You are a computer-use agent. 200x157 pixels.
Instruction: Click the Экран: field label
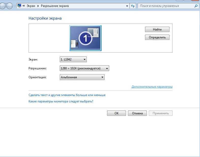(33, 59)
